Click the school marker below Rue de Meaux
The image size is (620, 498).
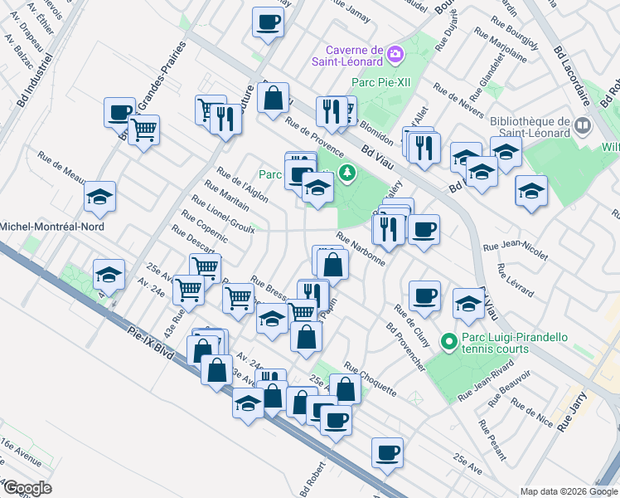click(x=99, y=198)
